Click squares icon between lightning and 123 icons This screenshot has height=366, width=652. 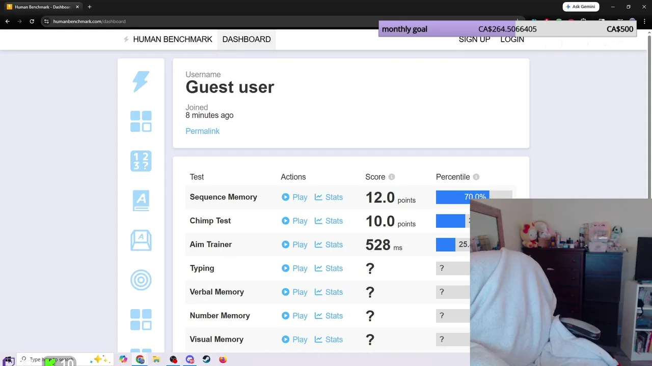coord(141,121)
